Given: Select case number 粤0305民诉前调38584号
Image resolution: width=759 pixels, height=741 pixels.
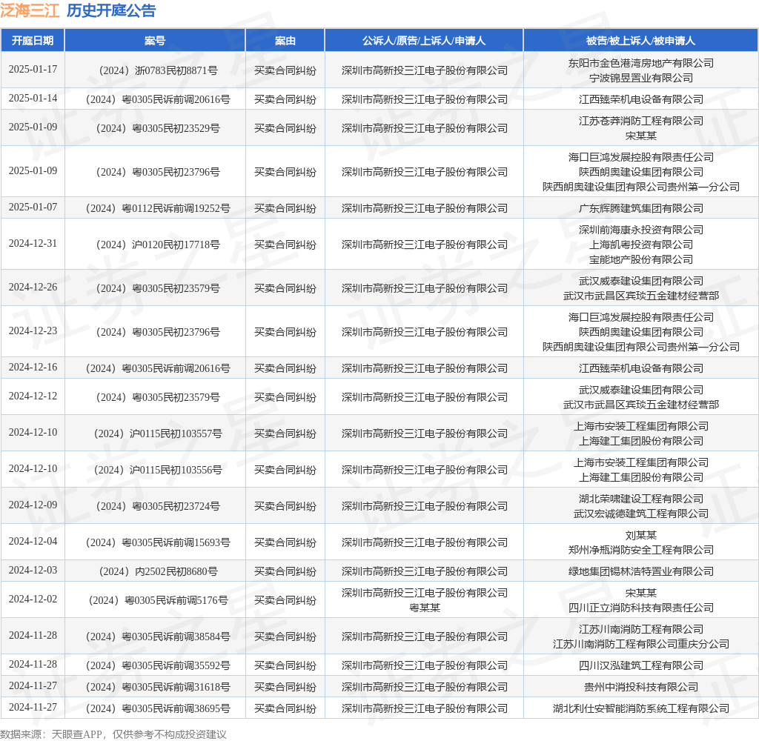Looking at the screenshot, I should coord(176,637).
